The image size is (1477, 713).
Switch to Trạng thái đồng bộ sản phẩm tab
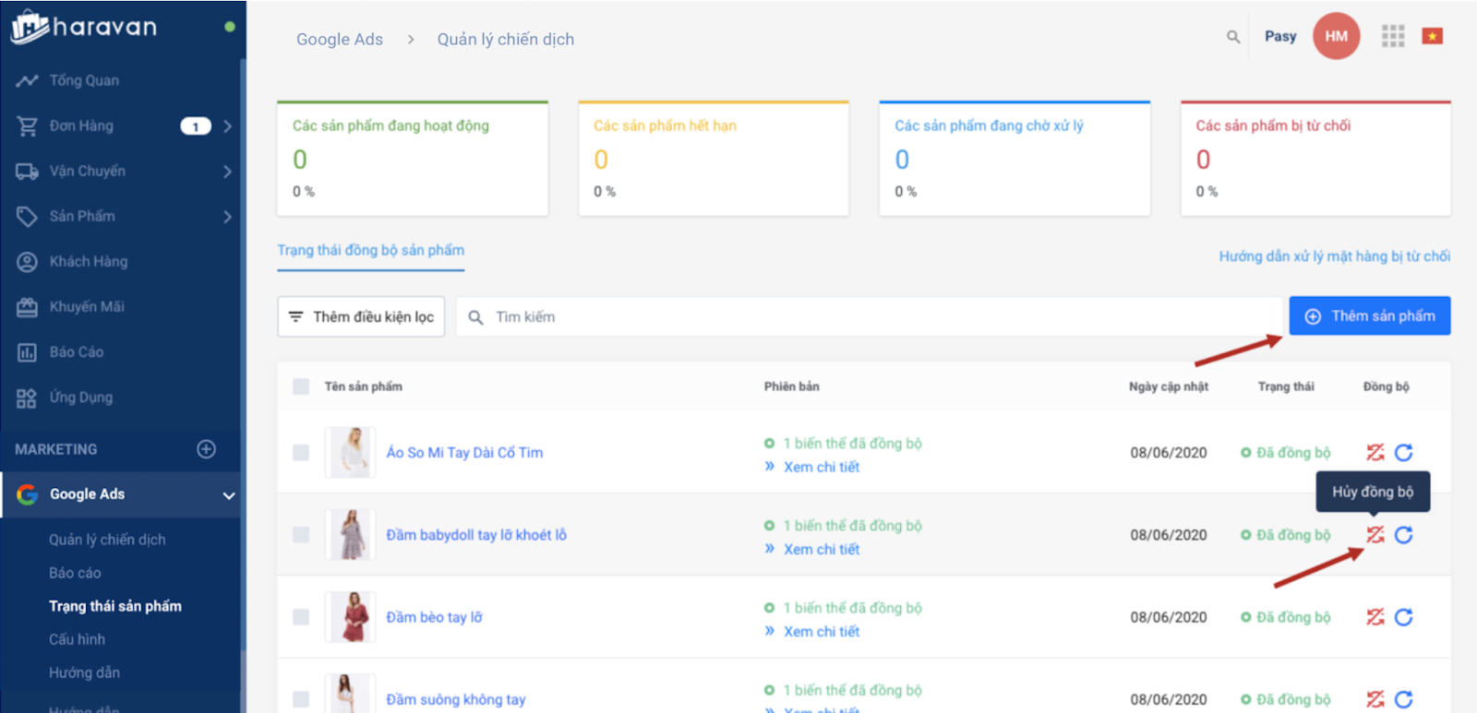(370, 250)
